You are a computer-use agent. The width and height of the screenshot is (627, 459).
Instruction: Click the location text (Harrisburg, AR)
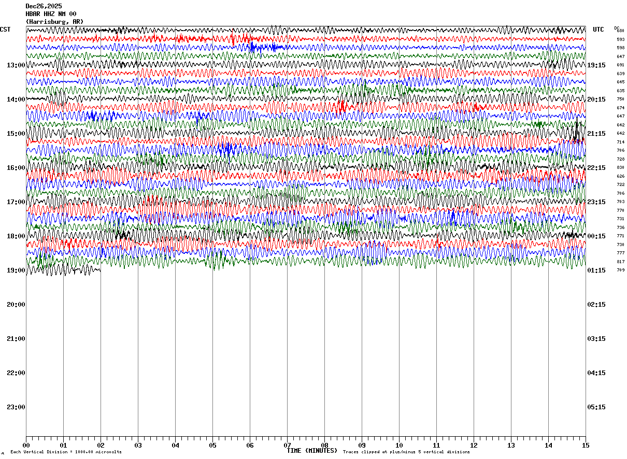pos(54,22)
